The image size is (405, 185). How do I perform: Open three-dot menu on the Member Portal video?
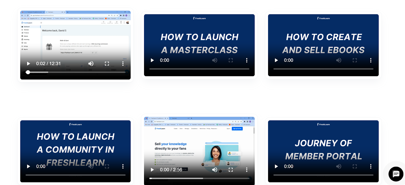tap(371, 166)
